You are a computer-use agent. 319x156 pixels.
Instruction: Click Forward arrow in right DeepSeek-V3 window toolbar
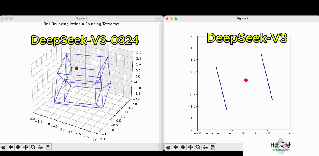183,147
